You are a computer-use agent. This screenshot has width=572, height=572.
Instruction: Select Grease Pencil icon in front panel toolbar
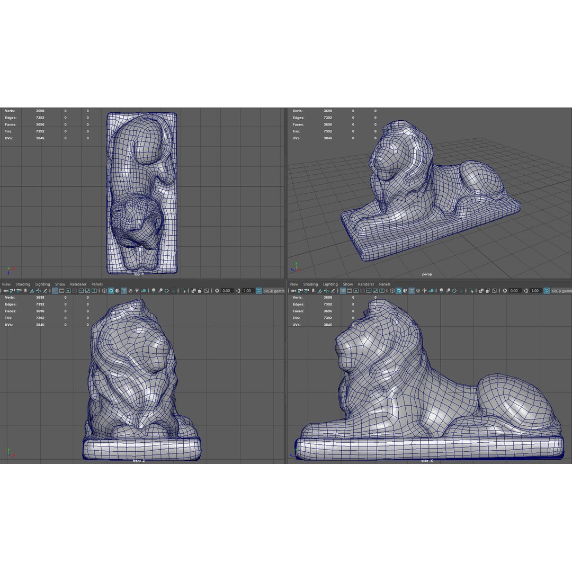tap(45, 291)
